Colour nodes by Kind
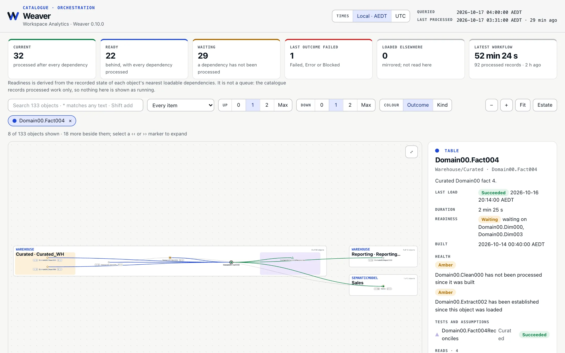This screenshot has width=565, height=353. pyautogui.click(x=442, y=105)
